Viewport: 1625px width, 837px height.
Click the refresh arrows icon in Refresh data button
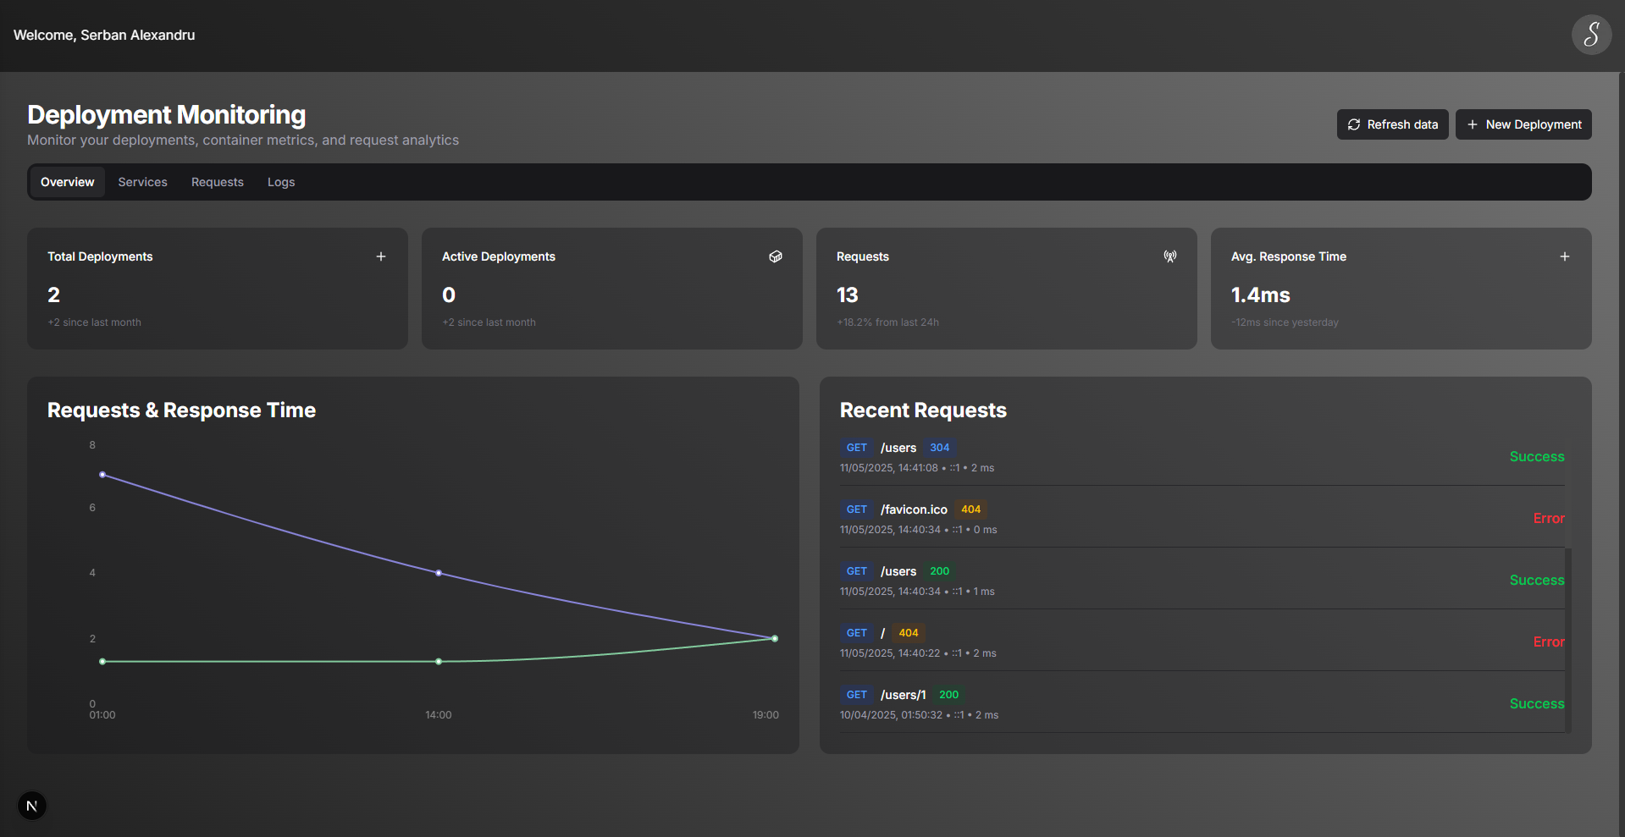(1355, 124)
